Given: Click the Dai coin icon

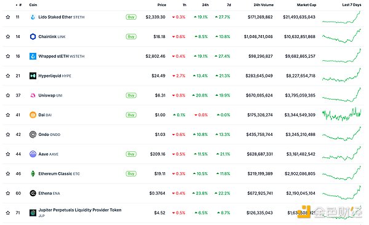Looking at the screenshot, I should tap(33, 115).
